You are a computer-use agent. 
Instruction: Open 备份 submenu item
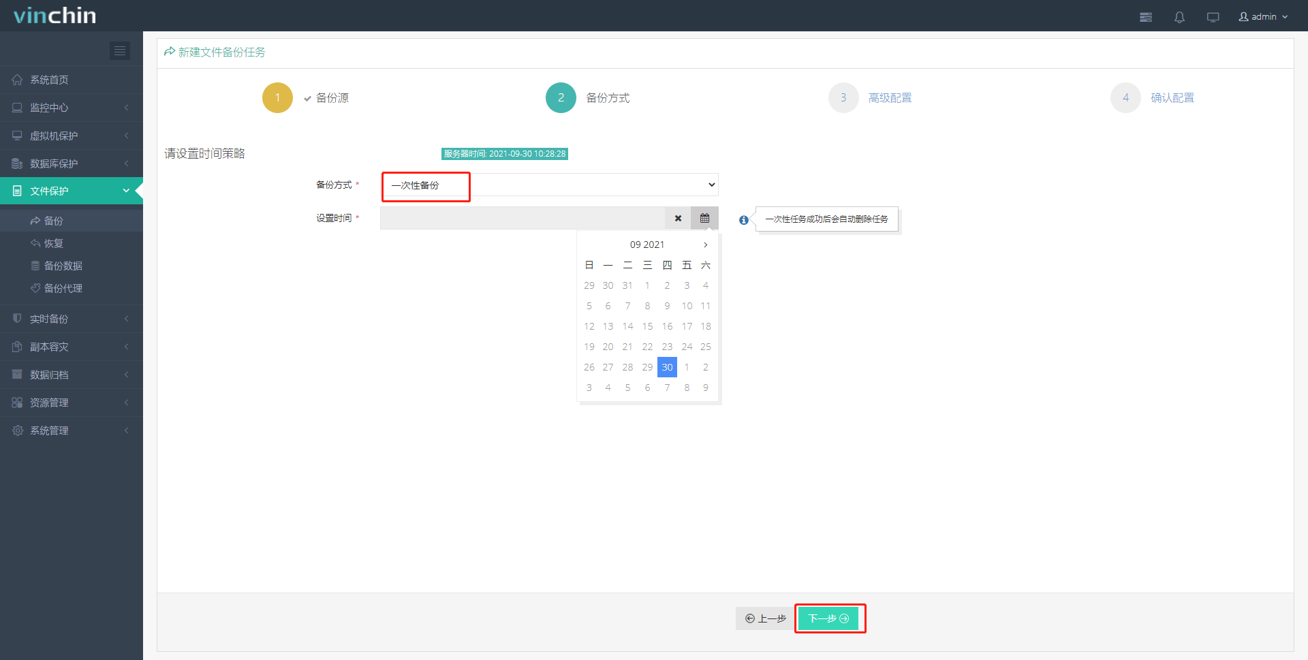click(72, 221)
